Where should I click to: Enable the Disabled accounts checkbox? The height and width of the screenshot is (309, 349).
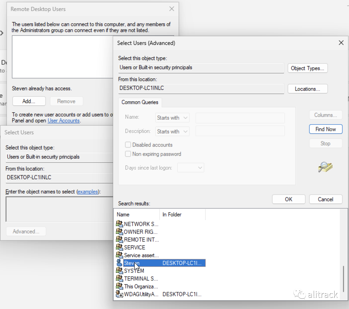pos(128,145)
